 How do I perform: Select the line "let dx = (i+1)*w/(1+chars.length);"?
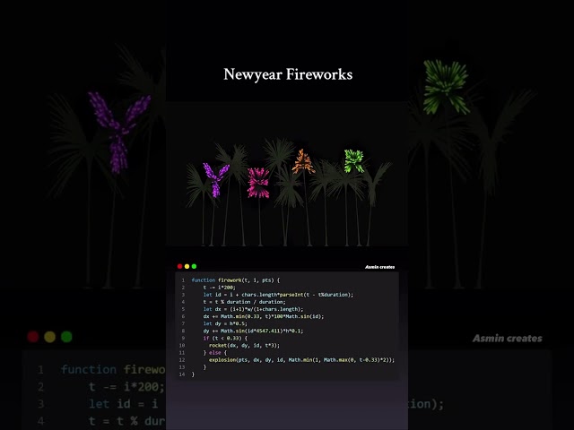[x=253, y=309]
